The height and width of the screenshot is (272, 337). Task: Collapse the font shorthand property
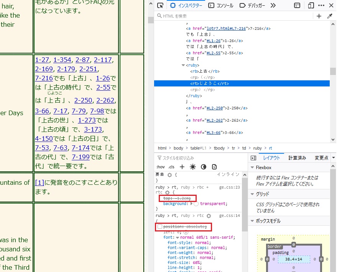coord(178,238)
